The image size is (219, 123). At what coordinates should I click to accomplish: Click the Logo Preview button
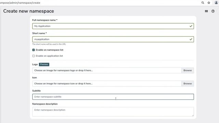click(44, 65)
